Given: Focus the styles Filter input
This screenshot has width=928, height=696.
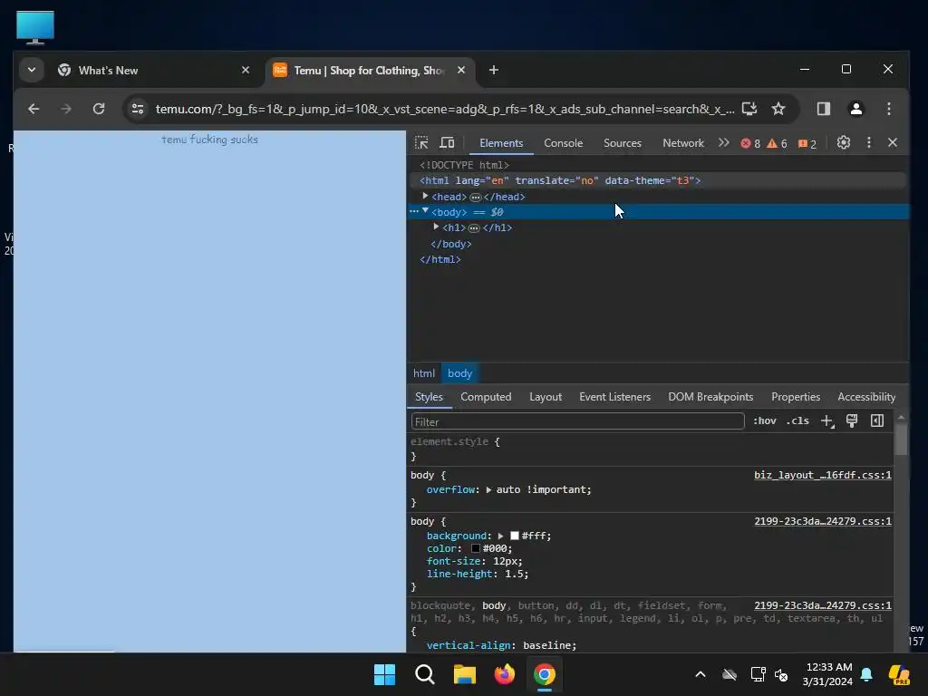Looking at the screenshot, I should point(577,421).
